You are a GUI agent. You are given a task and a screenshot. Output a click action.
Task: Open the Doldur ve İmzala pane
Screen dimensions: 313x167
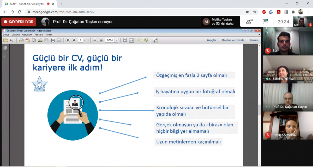pyautogui.click(x=233, y=40)
